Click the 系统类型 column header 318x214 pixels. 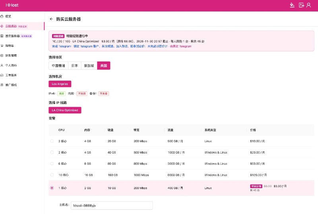(x=210, y=130)
